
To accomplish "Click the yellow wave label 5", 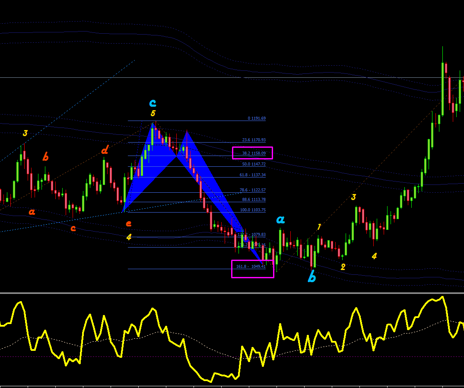I will click(153, 113).
